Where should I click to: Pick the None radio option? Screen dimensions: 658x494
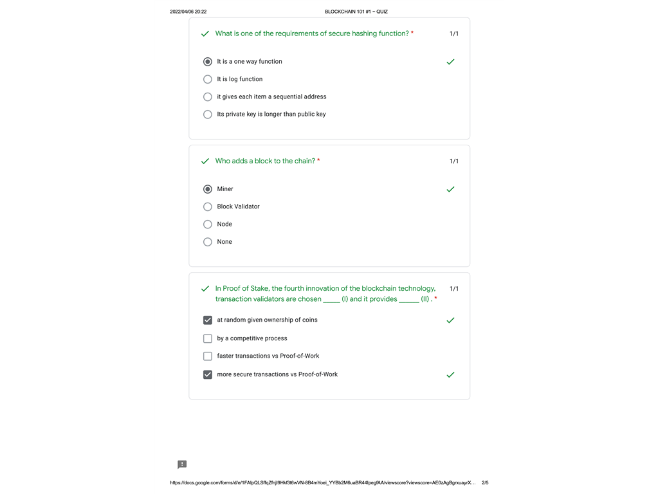207,242
